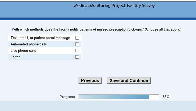Go back with the Previous button
This screenshot has width=196, height=111.
(90, 81)
